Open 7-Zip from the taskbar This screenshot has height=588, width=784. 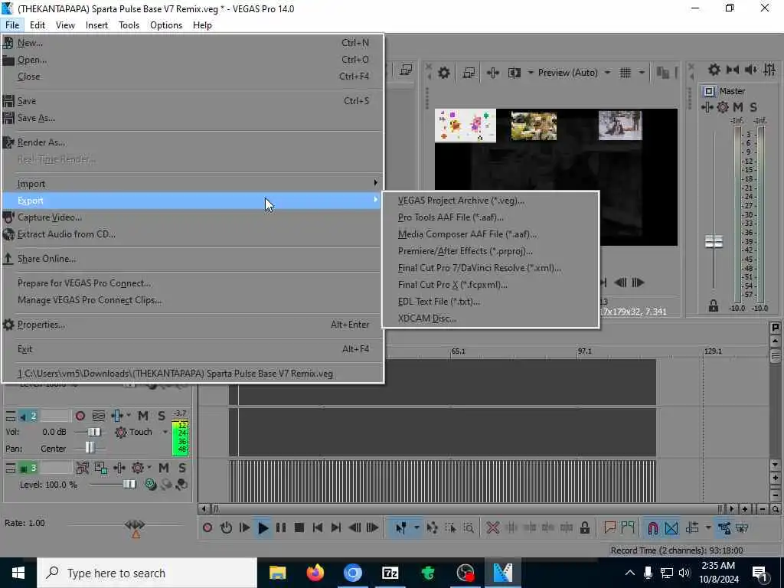point(390,573)
